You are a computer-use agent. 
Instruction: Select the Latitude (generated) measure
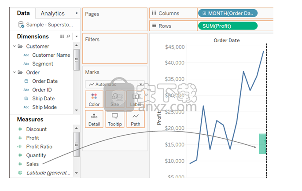pos(48,173)
